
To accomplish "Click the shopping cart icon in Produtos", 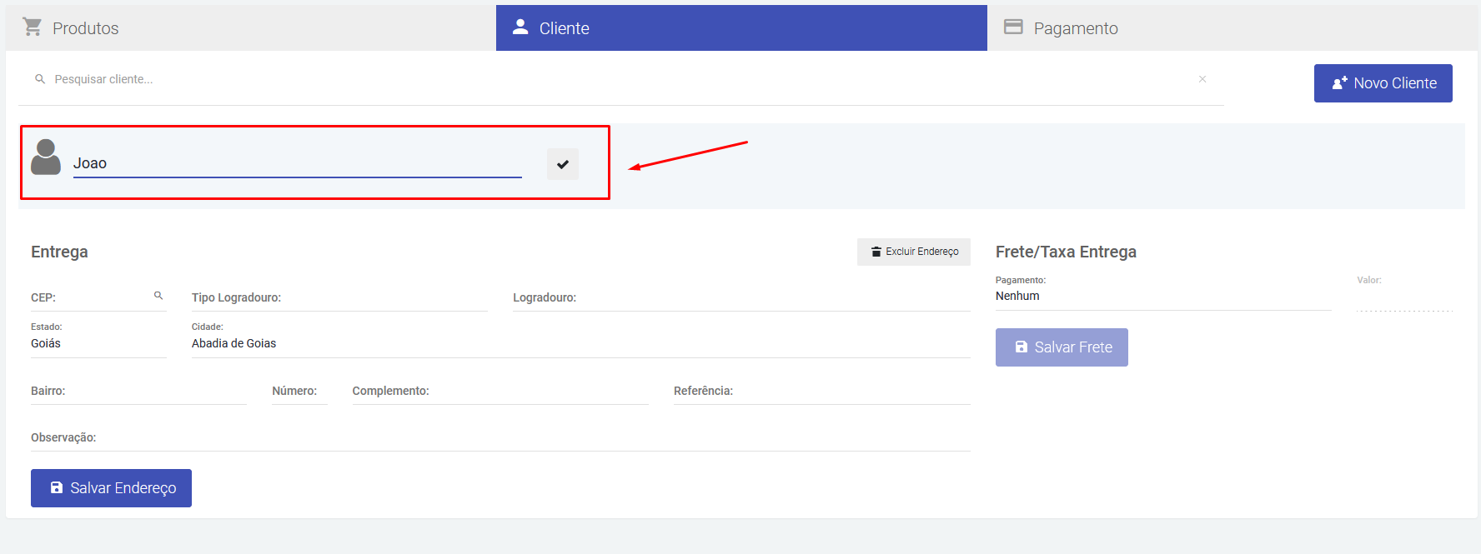I will click(33, 27).
